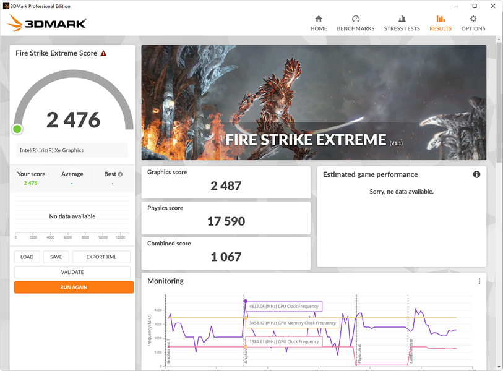
Task: Click the Physics test marker line
Action: (356, 330)
